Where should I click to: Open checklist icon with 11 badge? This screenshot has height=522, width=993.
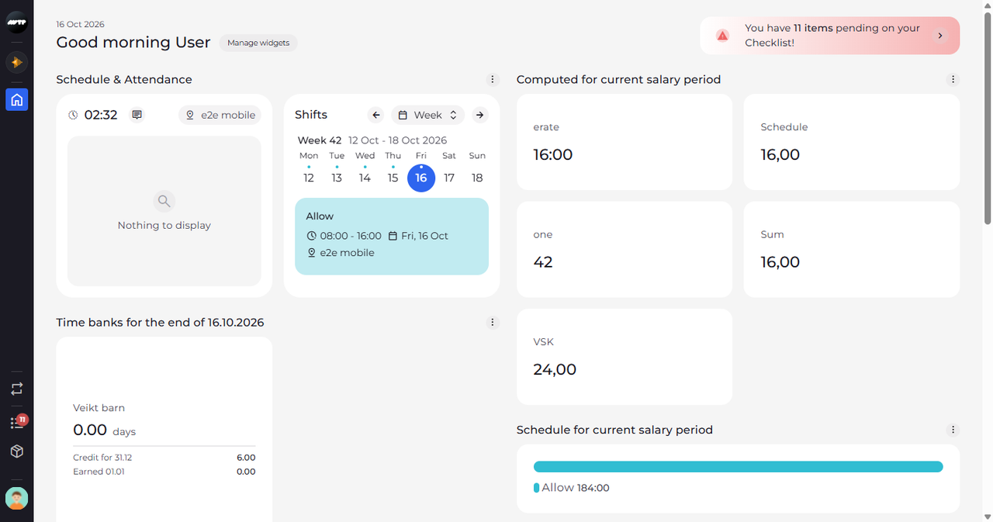click(x=17, y=422)
